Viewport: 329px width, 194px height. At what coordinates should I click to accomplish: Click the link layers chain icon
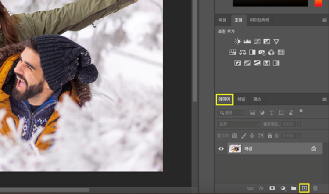coord(250,188)
